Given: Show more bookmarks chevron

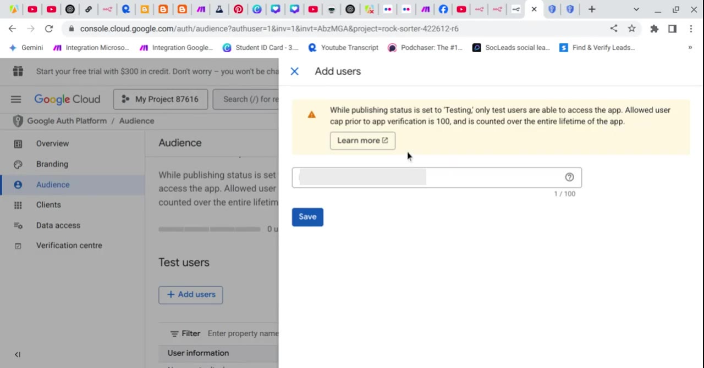Looking at the screenshot, I should click(690, 48).
